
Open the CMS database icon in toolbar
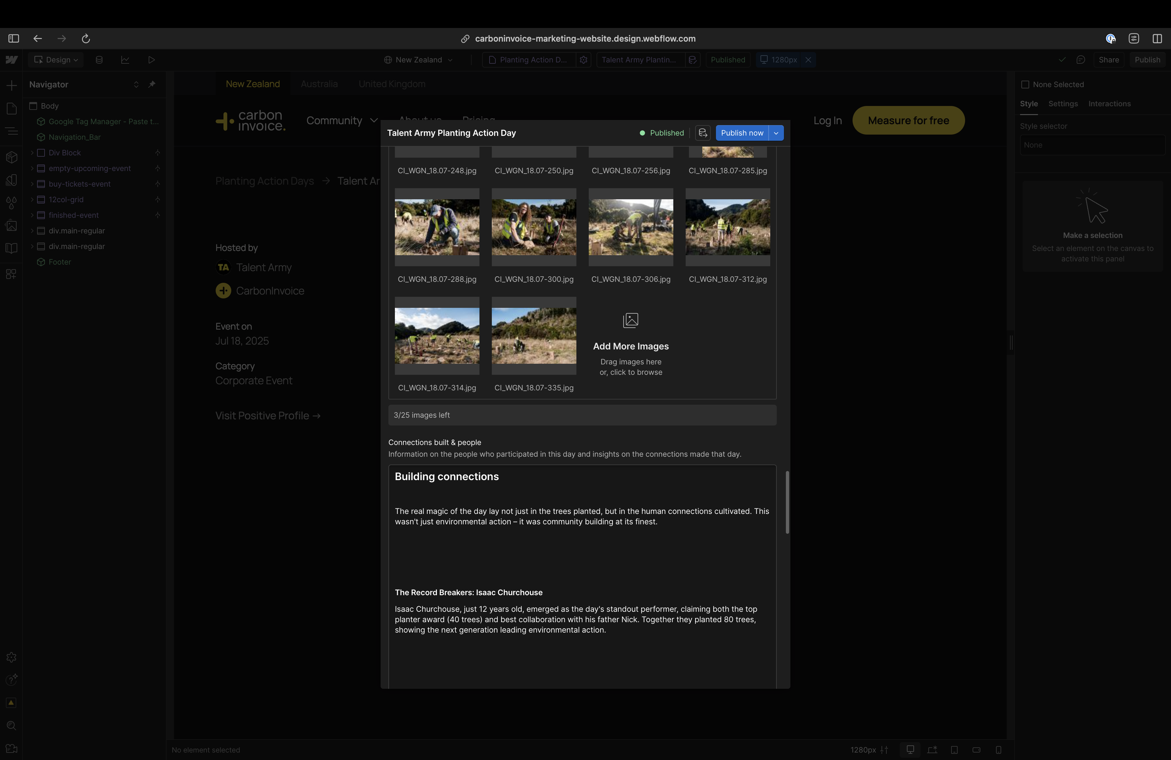coord(99,59)
